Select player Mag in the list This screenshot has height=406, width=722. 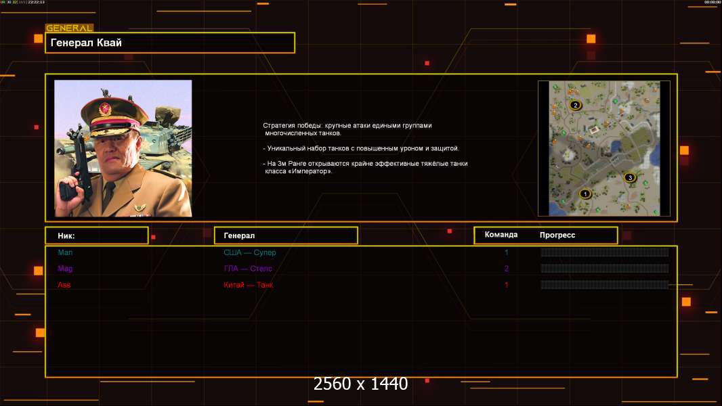[65, 269]
